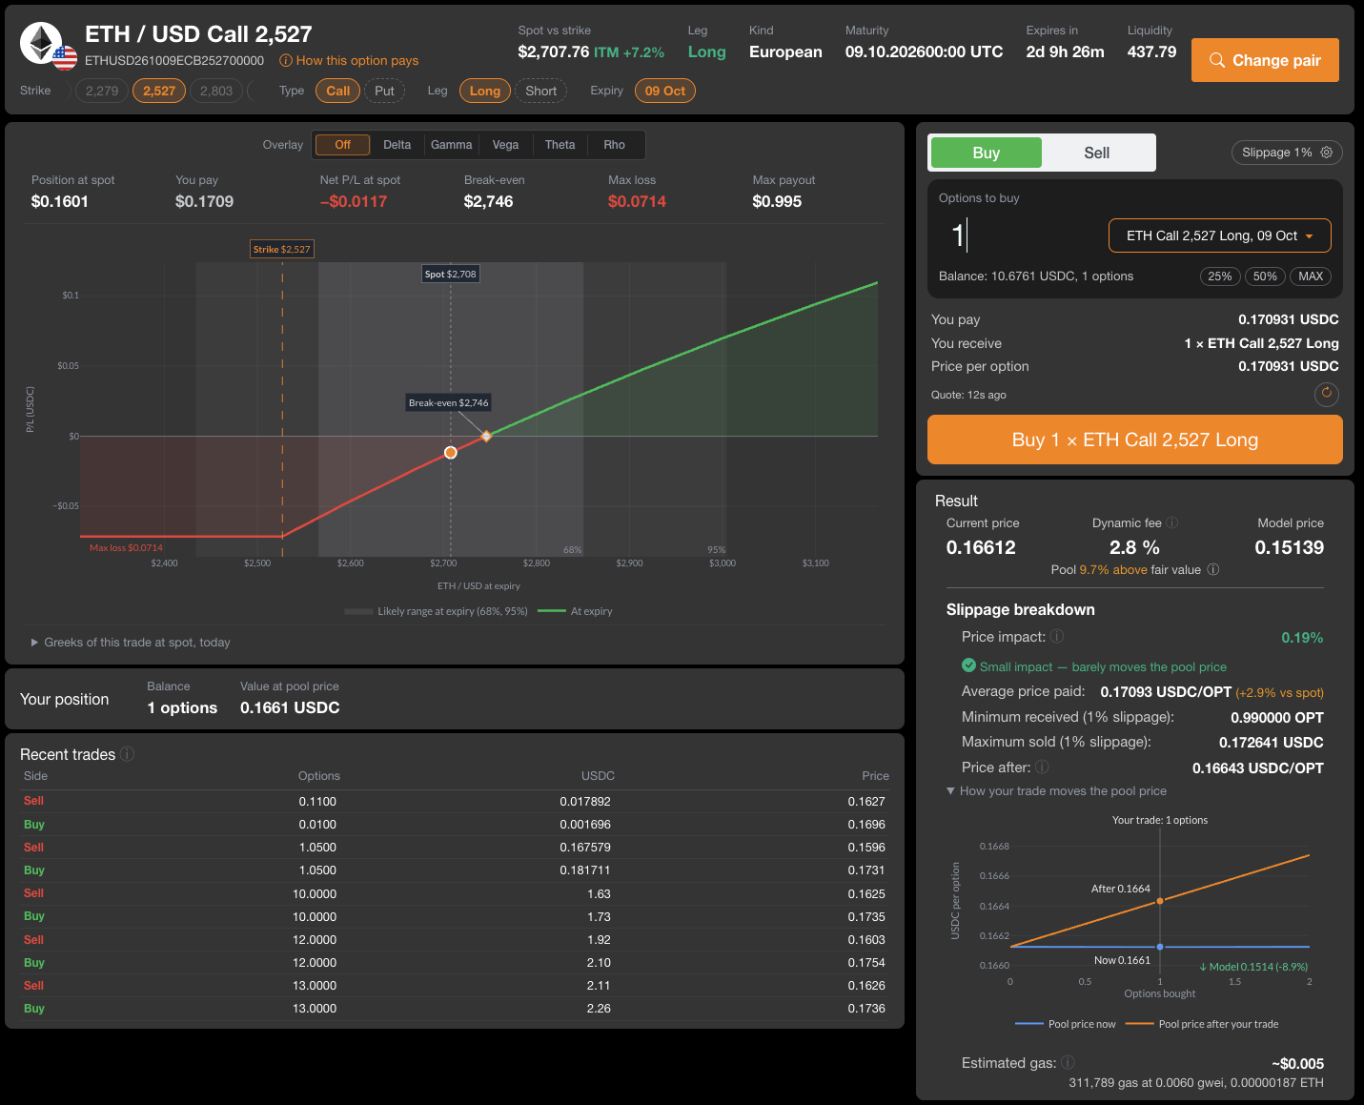The width and height of the screenshot is (1364, 1105).
Task: Show Theta overlay
Action: coord(560,145)
